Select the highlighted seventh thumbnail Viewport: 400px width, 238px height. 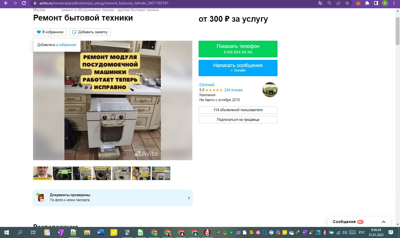point(161,173)
